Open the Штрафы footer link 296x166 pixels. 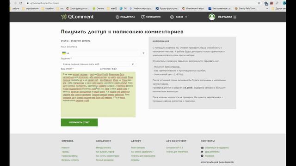tap(135, 160)
